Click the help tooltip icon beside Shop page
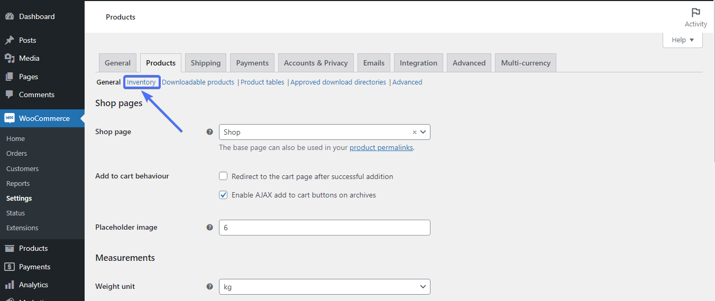This screenshot has height=301, width=715. tap(209, 132)
